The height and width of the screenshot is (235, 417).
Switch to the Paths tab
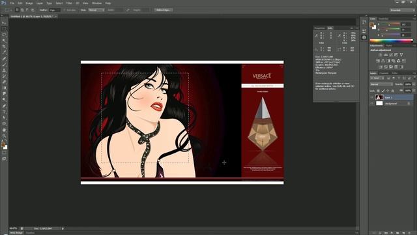394,73
